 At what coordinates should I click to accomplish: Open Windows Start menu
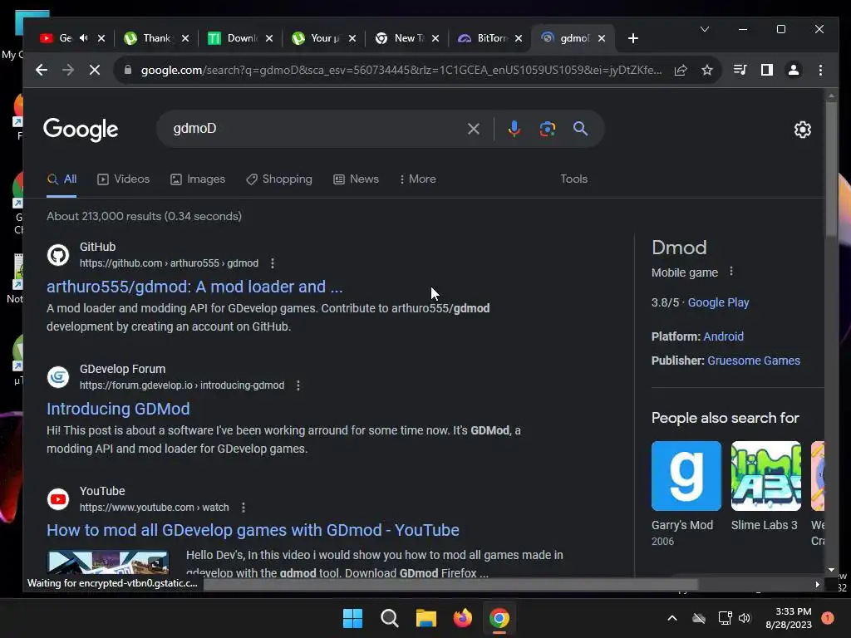(x=352, y=618)
